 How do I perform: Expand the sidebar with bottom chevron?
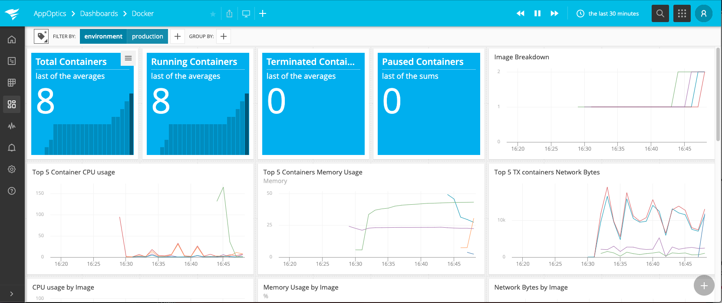(x=12, y=293)
